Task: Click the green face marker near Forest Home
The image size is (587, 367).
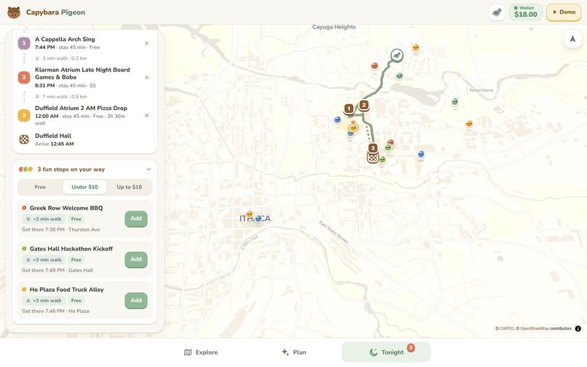Action: (x=454, y=101)
